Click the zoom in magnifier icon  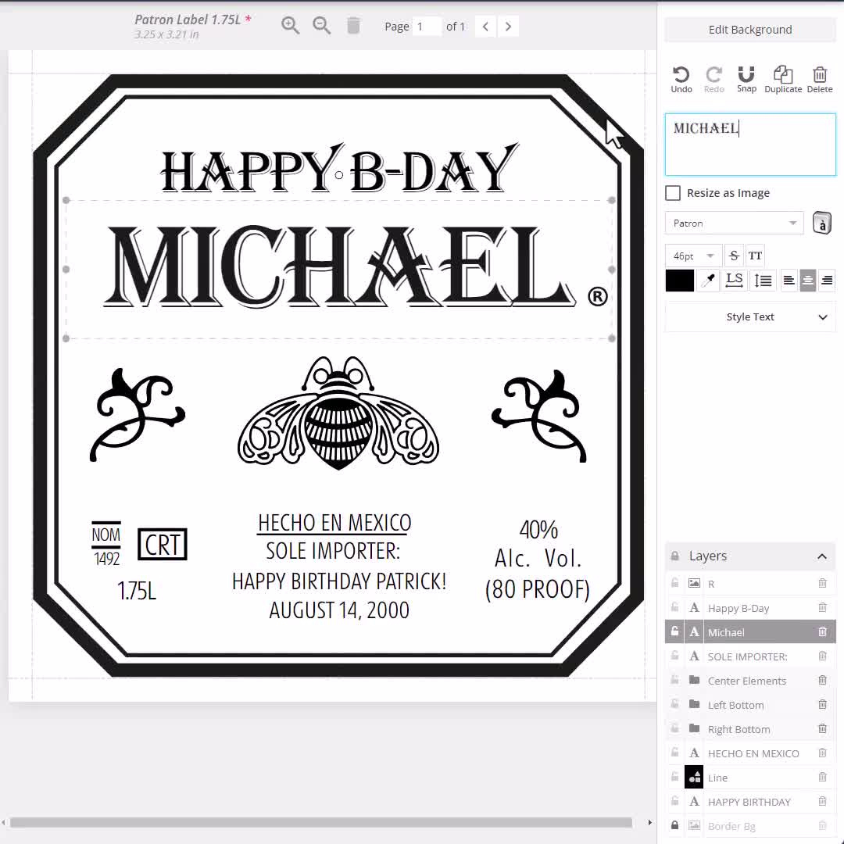click(290, 25)
